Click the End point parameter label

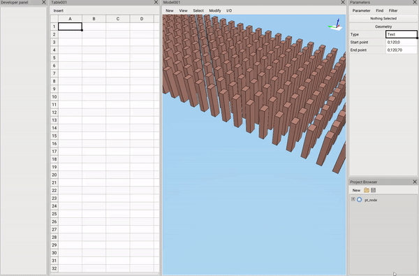coord(358,50)
